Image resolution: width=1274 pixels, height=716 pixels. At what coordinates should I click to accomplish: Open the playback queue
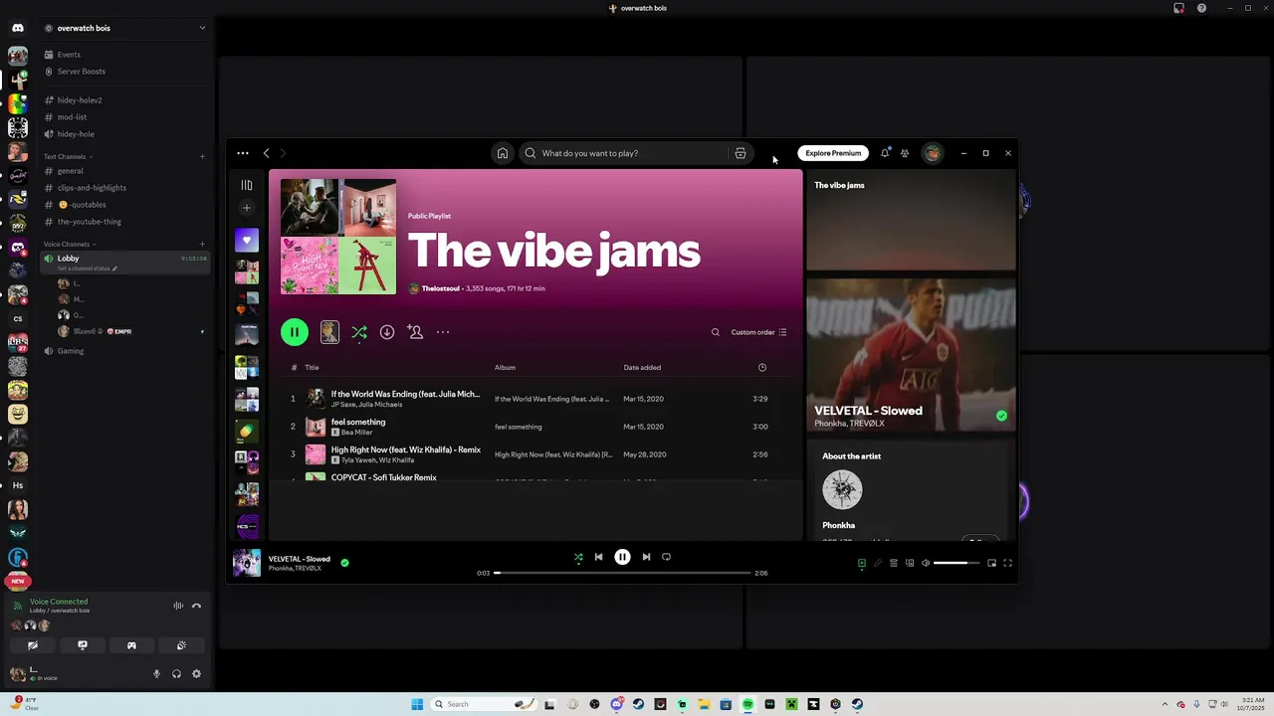894,563
